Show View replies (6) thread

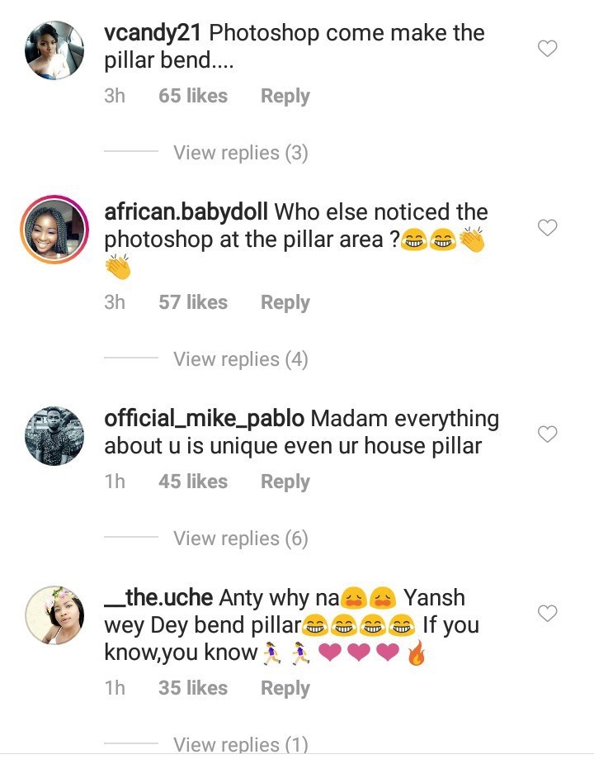pyautogui.click(x=240, y=539)
